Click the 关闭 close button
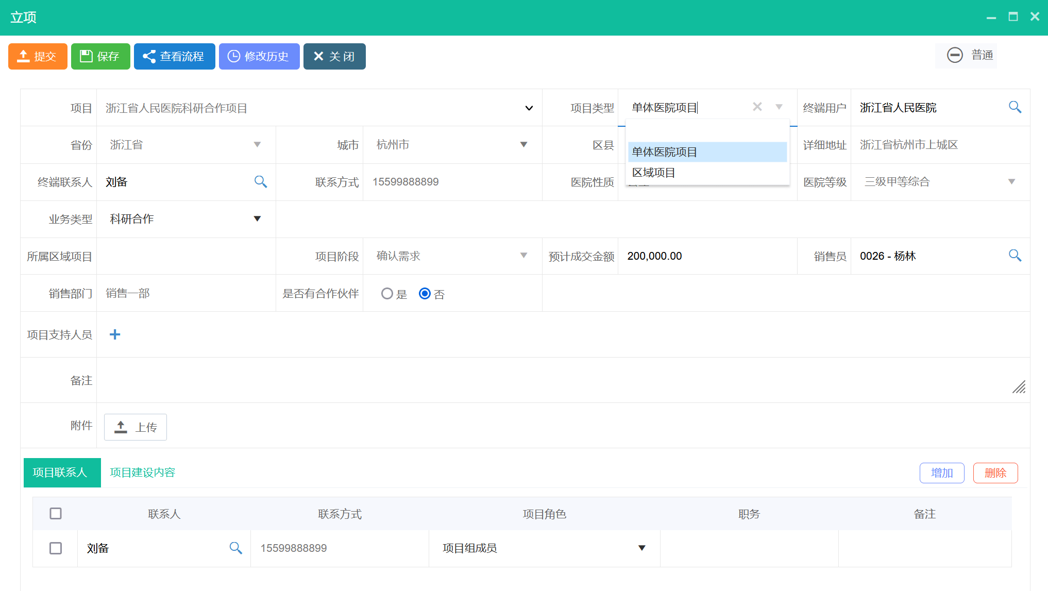Screen dimensions: 1048x591 334,56
